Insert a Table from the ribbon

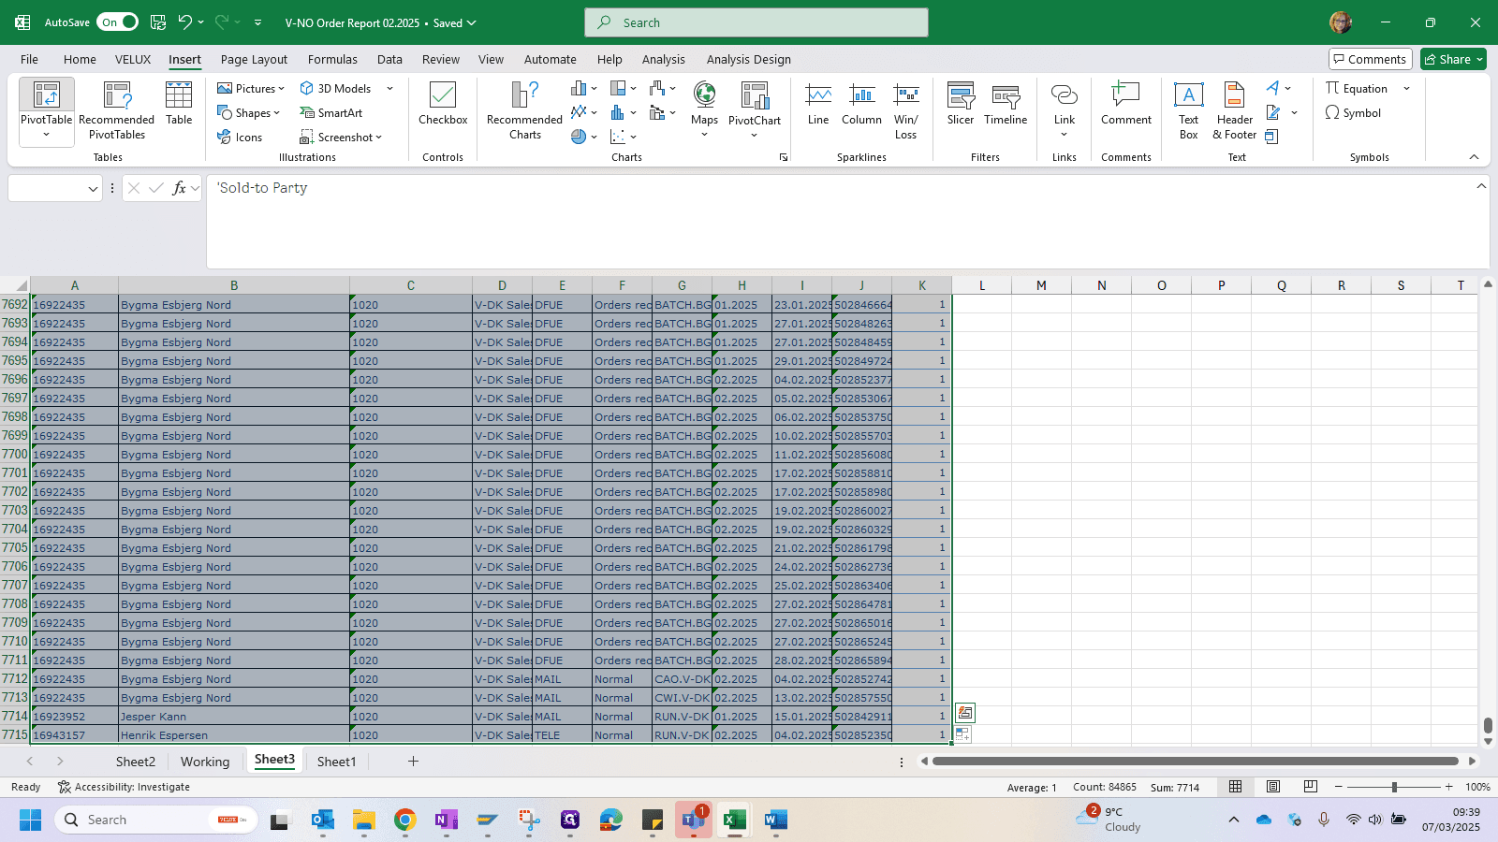179,104
